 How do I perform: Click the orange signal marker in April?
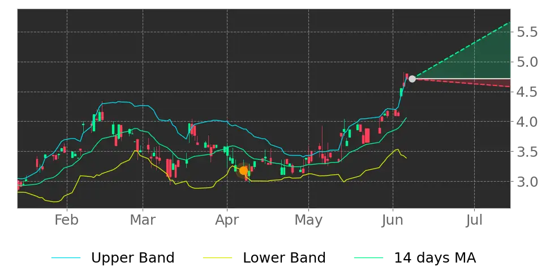(x=243, y=171)
